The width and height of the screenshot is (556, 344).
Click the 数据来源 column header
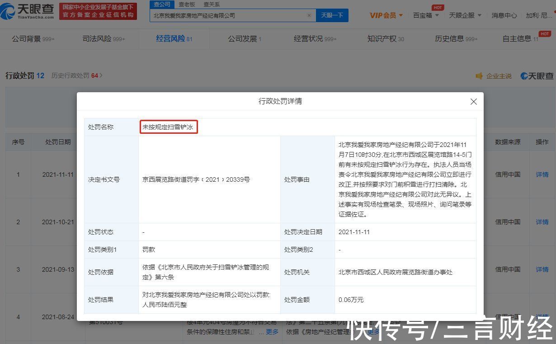[508, 142]
